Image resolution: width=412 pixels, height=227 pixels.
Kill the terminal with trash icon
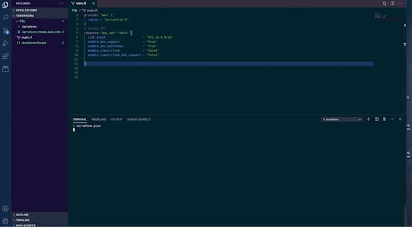[384, 119]
